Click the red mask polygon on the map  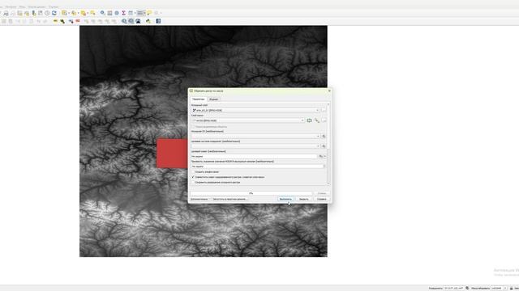pyautogui.click(x=172, y=154)
